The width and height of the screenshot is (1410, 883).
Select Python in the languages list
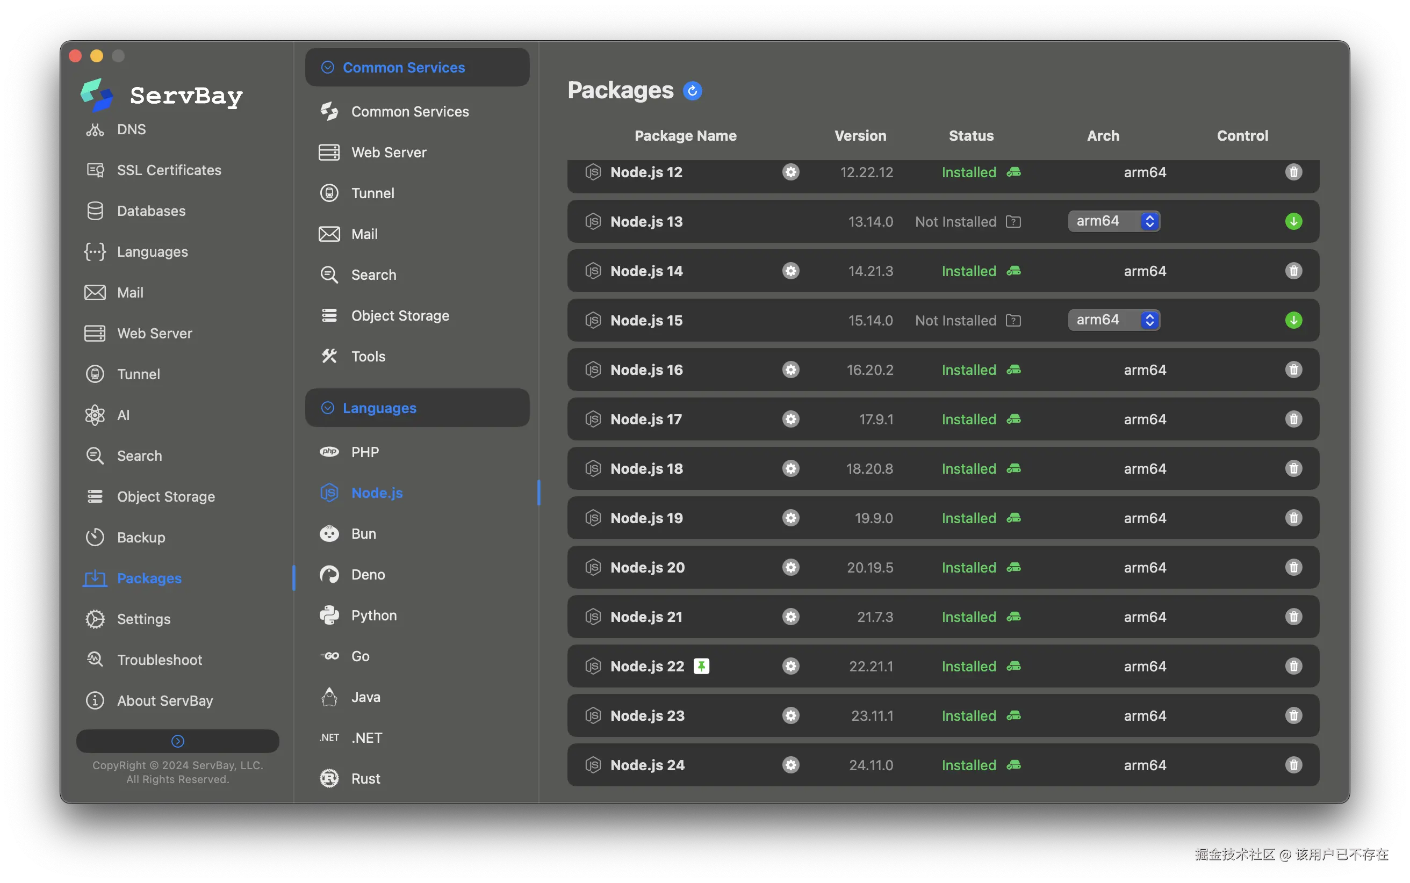pos(373,616)
